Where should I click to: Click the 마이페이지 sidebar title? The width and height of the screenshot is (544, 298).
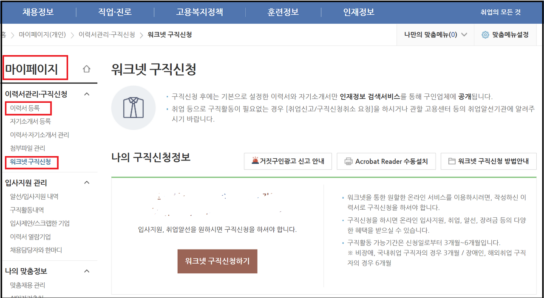point(31,69)
